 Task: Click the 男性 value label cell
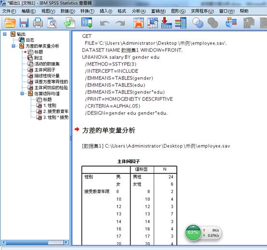coord(137,177)
